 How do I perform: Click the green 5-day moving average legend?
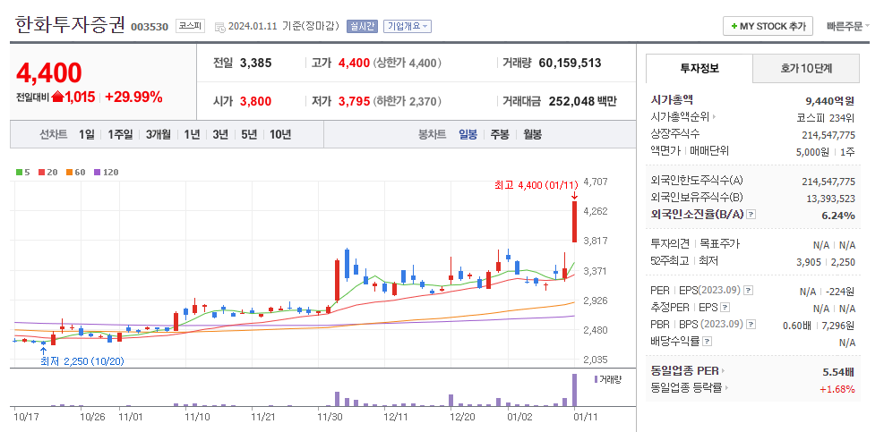(22, 173)
